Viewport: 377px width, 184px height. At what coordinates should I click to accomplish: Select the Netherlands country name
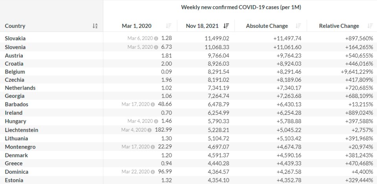20,88
